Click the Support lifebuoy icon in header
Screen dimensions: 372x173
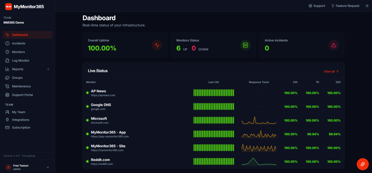310,6
